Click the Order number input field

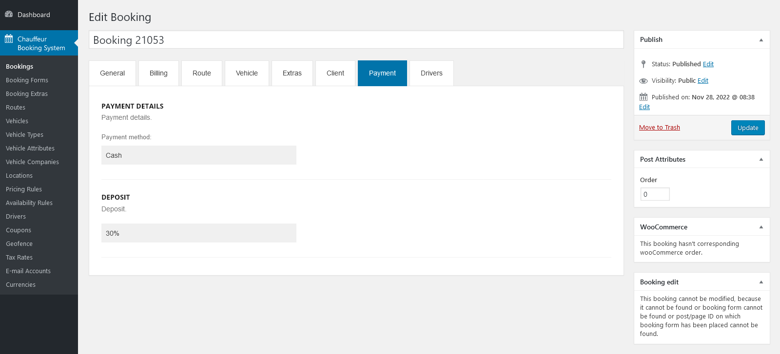[655, 194]
